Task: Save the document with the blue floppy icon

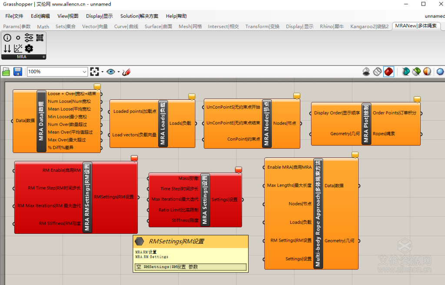Action: [x=17, y=72]
